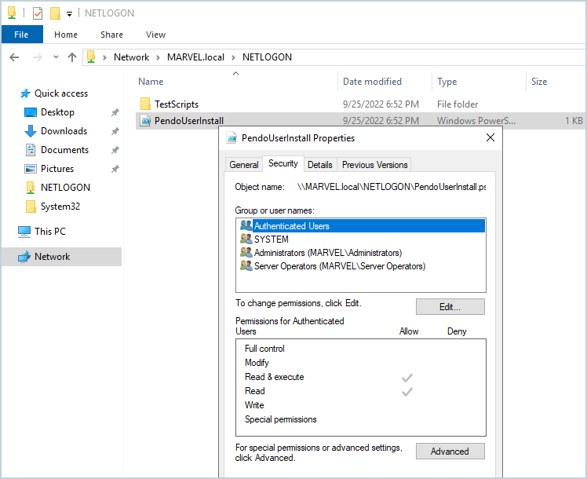The image size is (587, 479).
Task: Go up one level with the Up arrow
Action: [72, 57]
